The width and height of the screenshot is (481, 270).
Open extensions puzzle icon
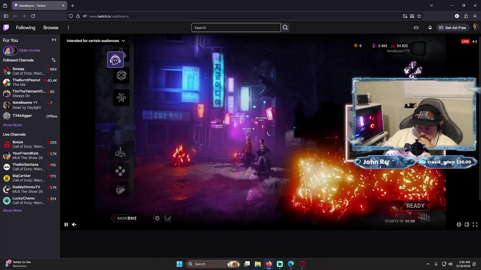coord(466,16)
